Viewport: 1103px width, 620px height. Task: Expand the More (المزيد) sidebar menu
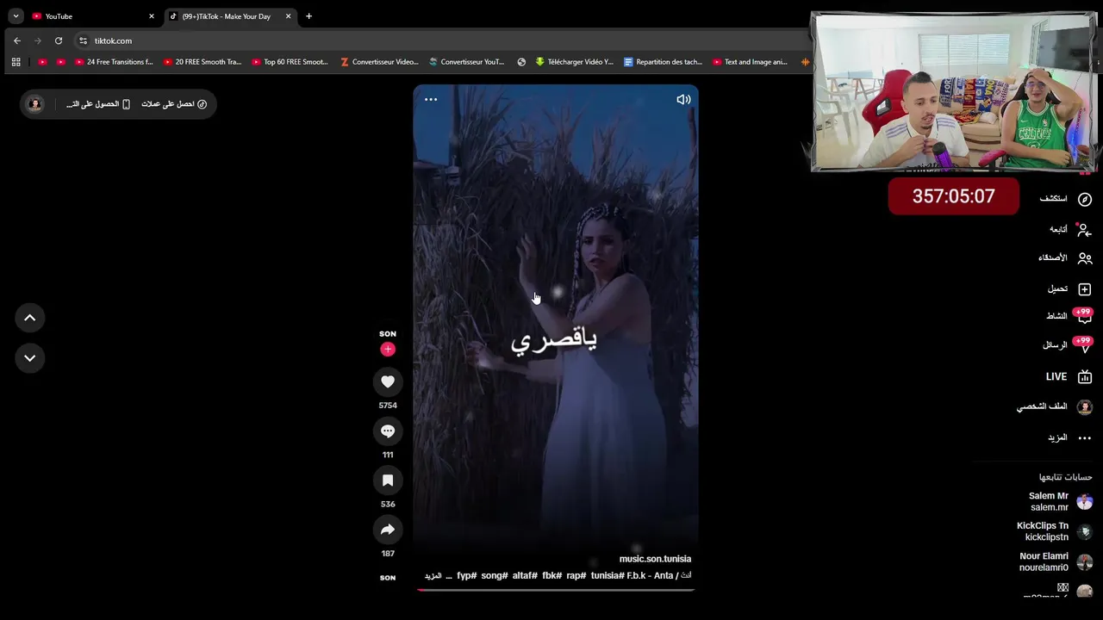(1069, 437)
